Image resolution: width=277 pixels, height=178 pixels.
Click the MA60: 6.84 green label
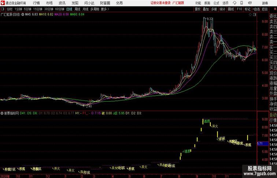tap(77, 14)
